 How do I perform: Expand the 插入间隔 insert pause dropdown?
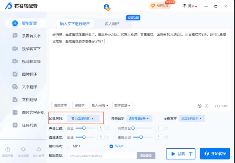click(100, 106)
